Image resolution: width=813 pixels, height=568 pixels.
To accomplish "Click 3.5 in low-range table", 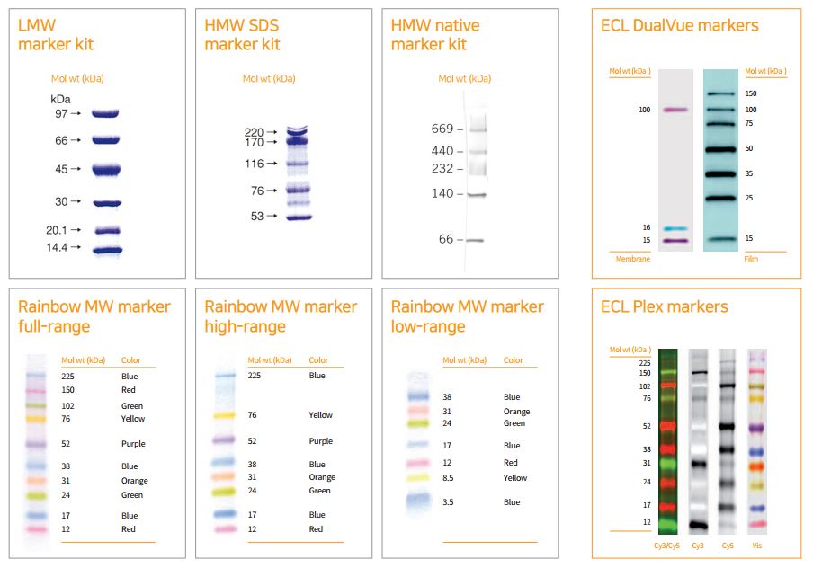I will tap(448, 502).
